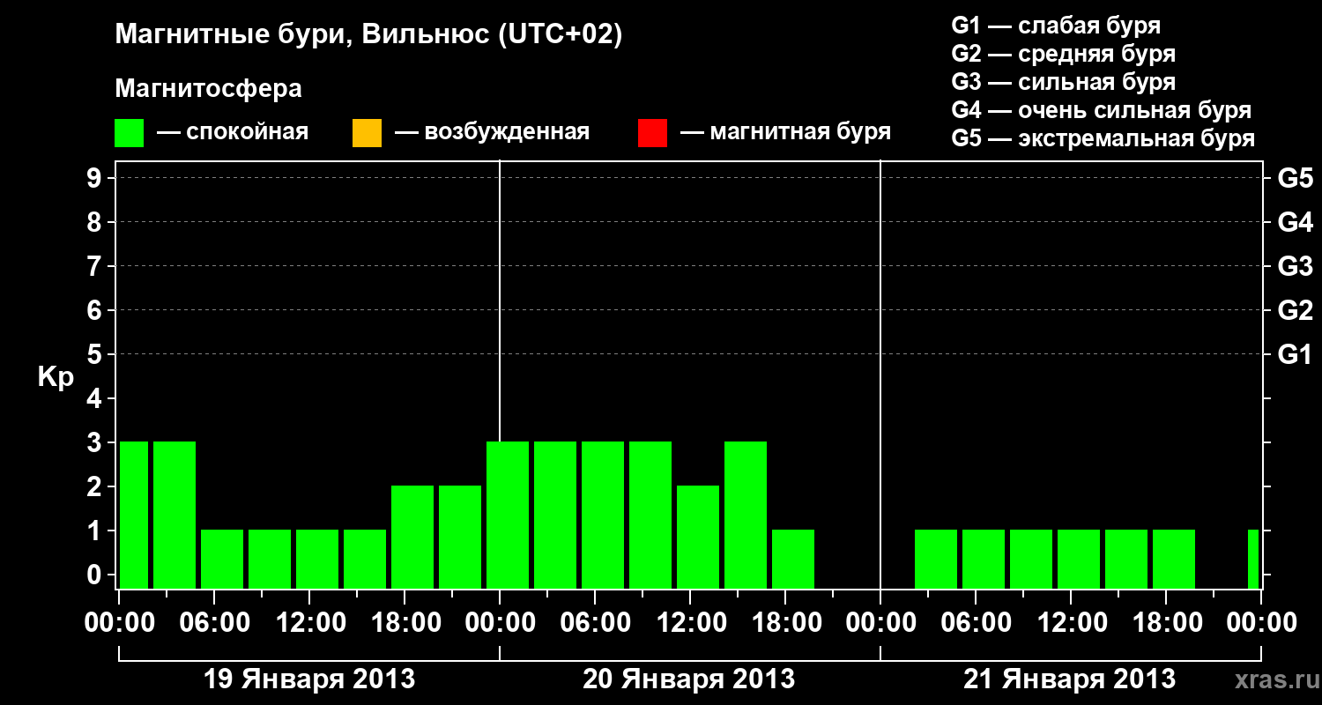The height and width of the screenshot is (705, 1322).
Task: Click the 18:00 tick label for 20 January
Action: [x=786, y=622]
